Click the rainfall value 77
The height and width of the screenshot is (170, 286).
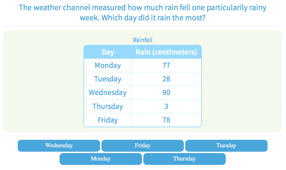pos(166,65)
